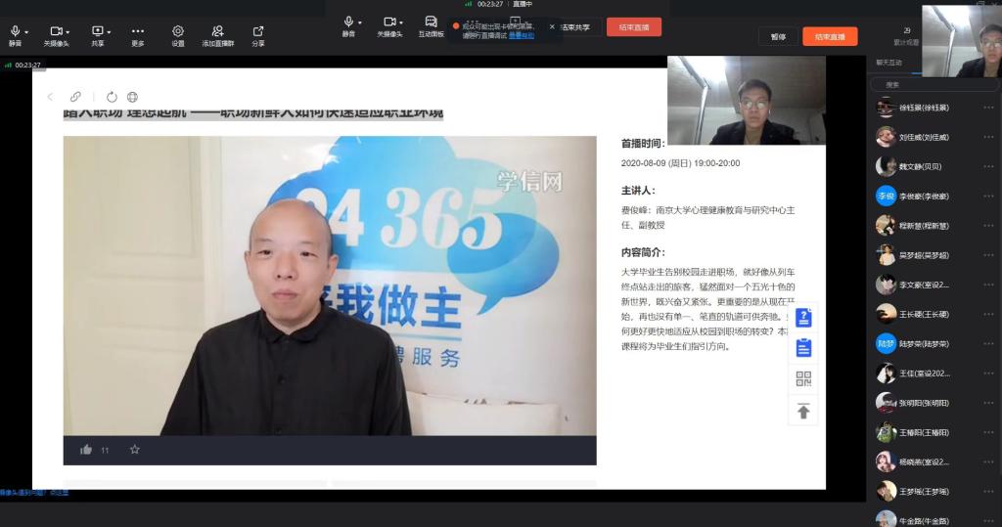Screen dimensions: 1002x527
Task: Click the orange 结束直播 button
Action: point(830,36)
